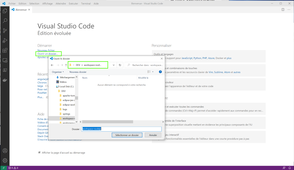Open the Chronos recent folder link
The height and width of the screenshot is (170, 294).
[x=42, y=82]
